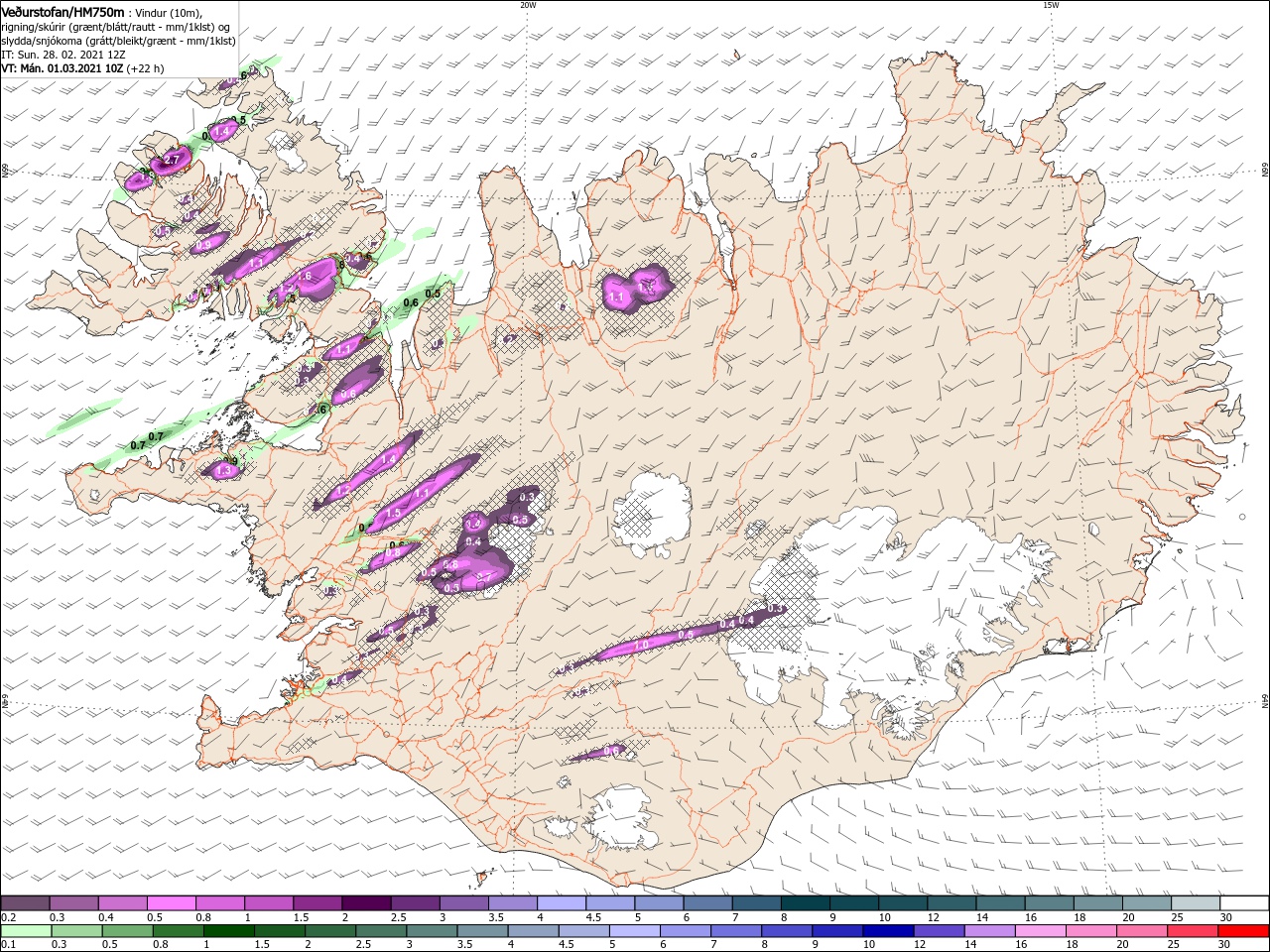Pick snow scale swatch between 8 and 9
This screenshot has height=952, width=1270.
(x=806, y=903)
